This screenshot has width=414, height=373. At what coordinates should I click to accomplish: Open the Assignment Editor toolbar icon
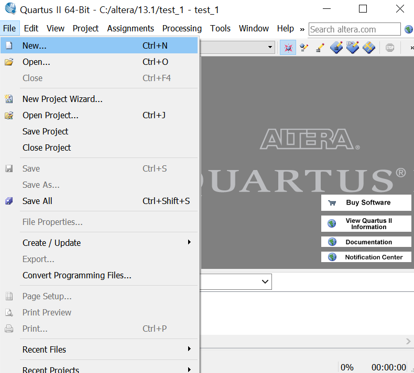click(x=304, y=48)
